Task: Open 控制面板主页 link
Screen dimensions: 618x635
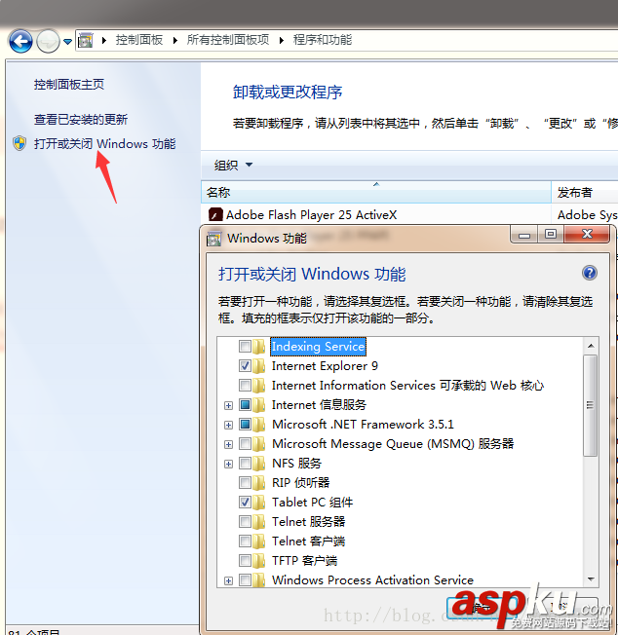Action: tap(69, 84)
